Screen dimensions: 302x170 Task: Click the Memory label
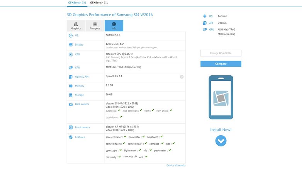pyautogui.click(x=80, y=86)
